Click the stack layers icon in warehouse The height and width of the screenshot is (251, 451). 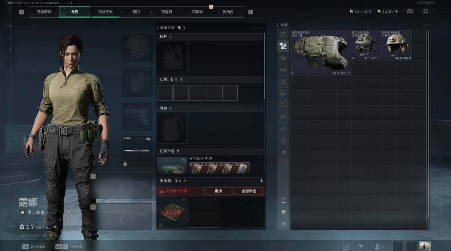coord(283,212)
